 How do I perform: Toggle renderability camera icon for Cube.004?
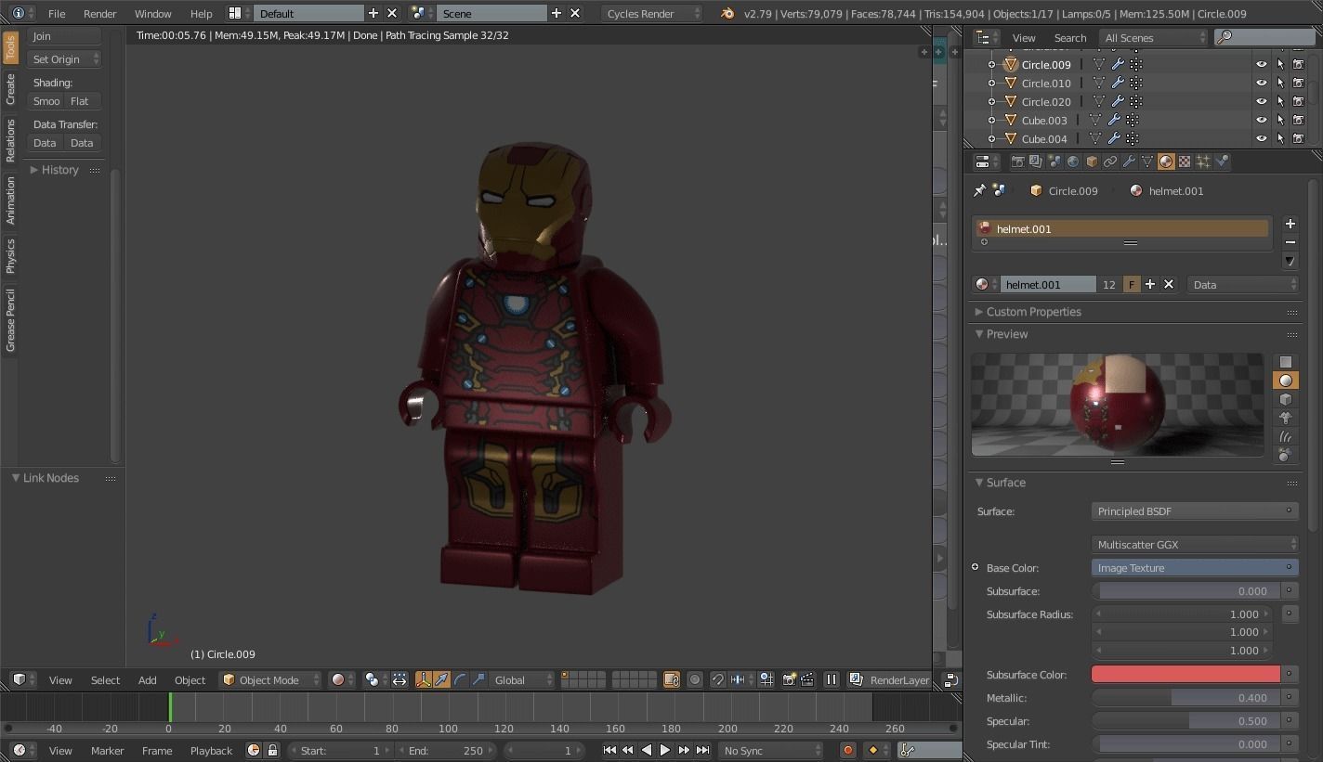pos(1298,138)
